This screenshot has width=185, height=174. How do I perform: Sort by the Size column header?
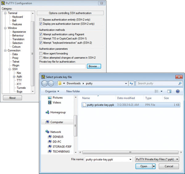pyautogui.click(x=166, y=98)
